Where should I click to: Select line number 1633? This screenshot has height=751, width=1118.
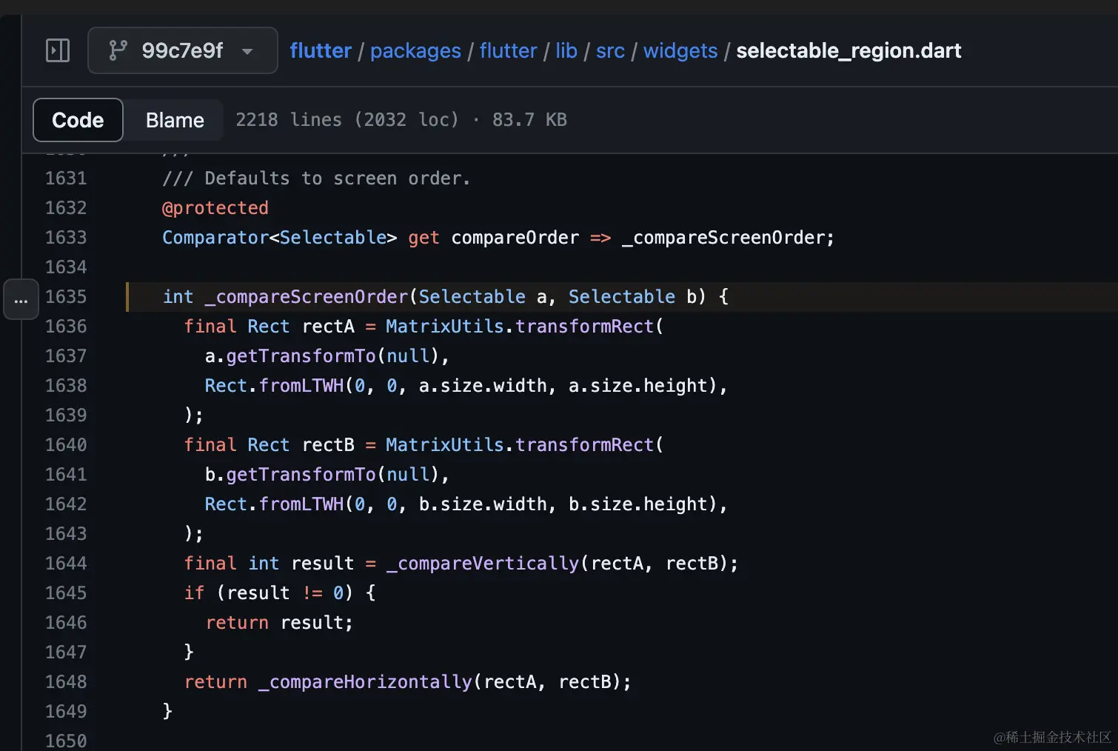tap(66, 238)
